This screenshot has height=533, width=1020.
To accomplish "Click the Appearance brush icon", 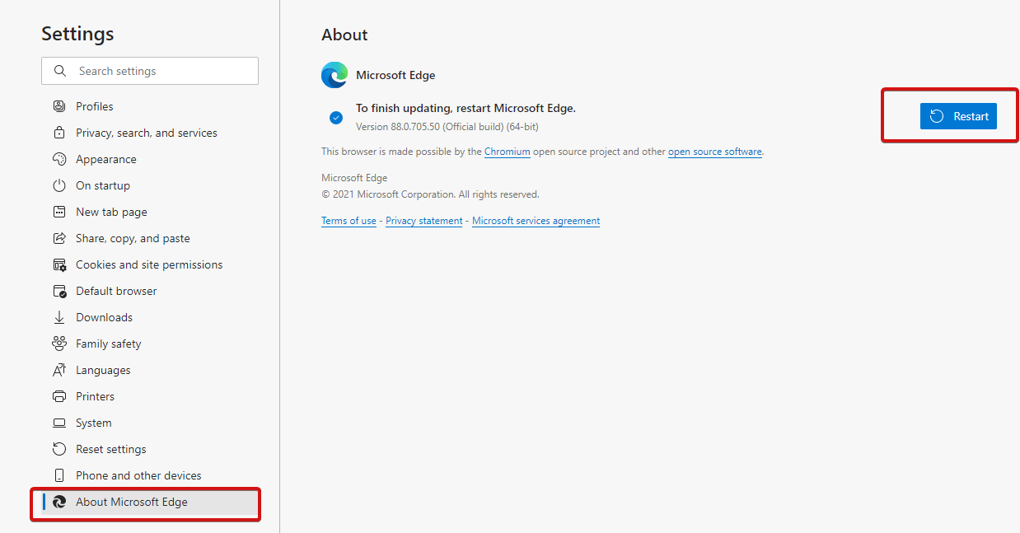I will 58,158.
